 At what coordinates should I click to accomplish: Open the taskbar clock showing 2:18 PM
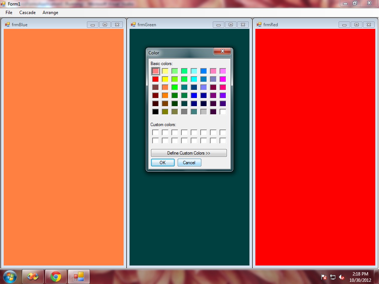(x=360, y=277)
